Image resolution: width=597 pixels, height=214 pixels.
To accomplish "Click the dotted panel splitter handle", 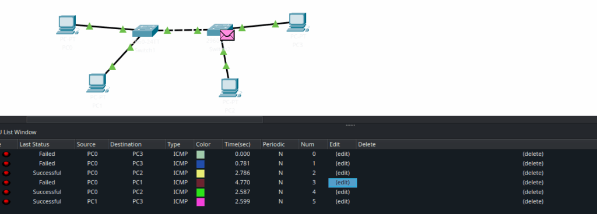I will point(350,125).
